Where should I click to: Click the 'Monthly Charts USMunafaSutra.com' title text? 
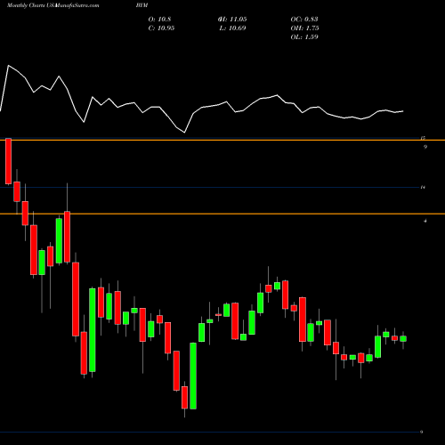[53, 5]
